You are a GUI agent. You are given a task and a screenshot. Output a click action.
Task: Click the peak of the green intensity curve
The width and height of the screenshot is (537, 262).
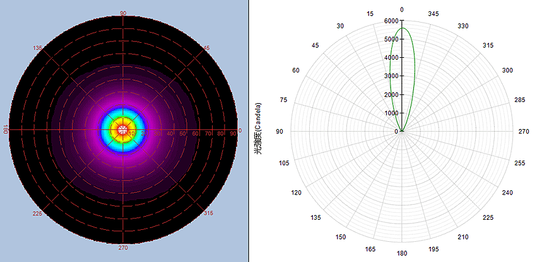pyautogui.click(x=402, y=28)
